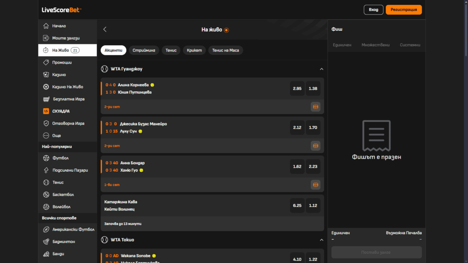Collapse the WTA Tokuo section
The image size is (468, 263).
point(321,240)
